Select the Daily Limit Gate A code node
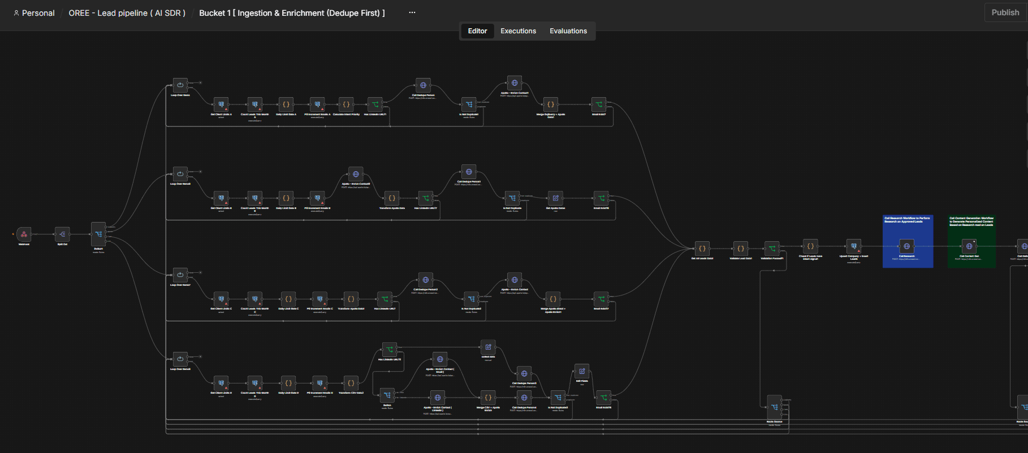1028x453 pixels. pos(286,104)
